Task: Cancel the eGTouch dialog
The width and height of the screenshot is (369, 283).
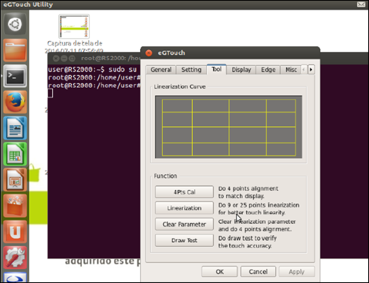Action: (258, 272)
